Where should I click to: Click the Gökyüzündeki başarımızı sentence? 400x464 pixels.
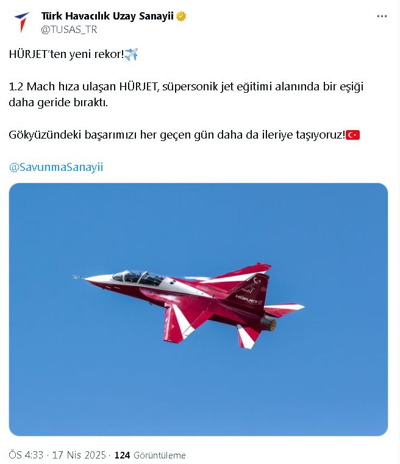[x=177, y=135]
